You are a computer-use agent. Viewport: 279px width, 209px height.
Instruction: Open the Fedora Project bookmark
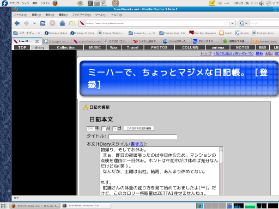pos(82,33)
